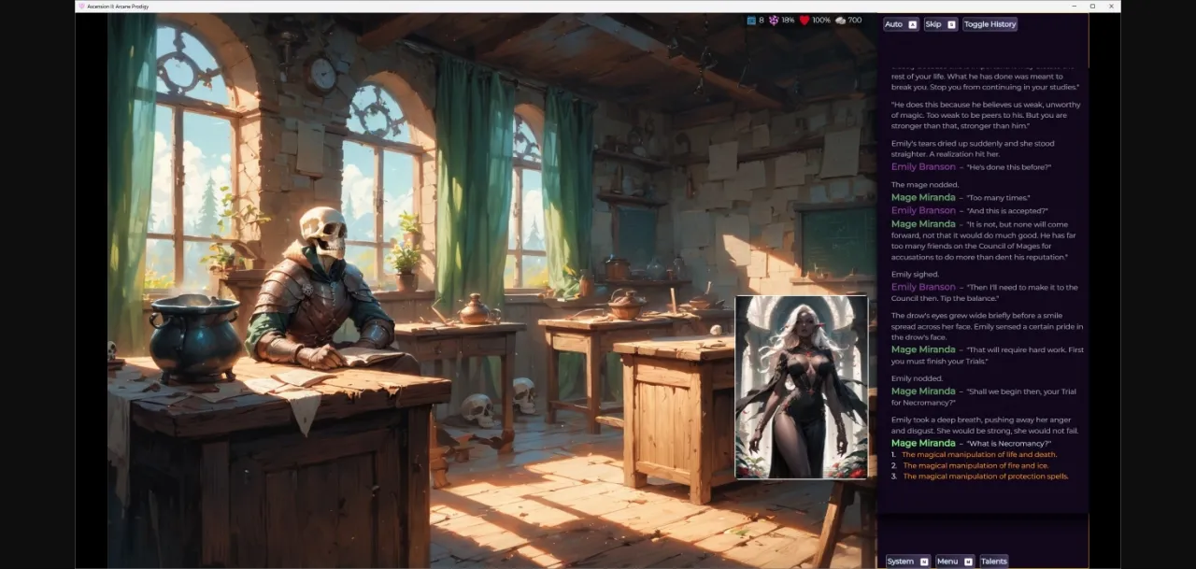Maximize the game window

[x=1092, y=6]
